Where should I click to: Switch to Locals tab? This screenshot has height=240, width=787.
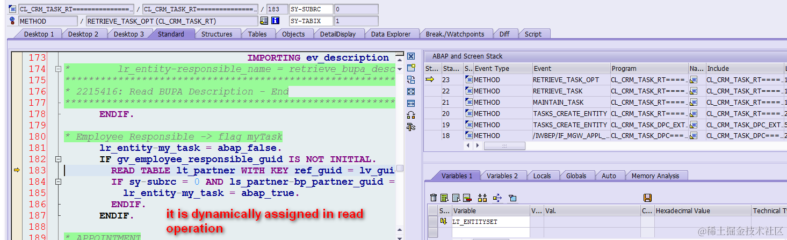pyautogui.click(x=542, y=176)
